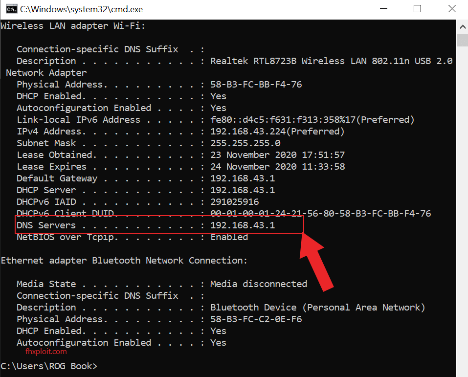Click the 'Media disconnected' value
Viewport: 468px width, 377px height.
pos(259,284)
